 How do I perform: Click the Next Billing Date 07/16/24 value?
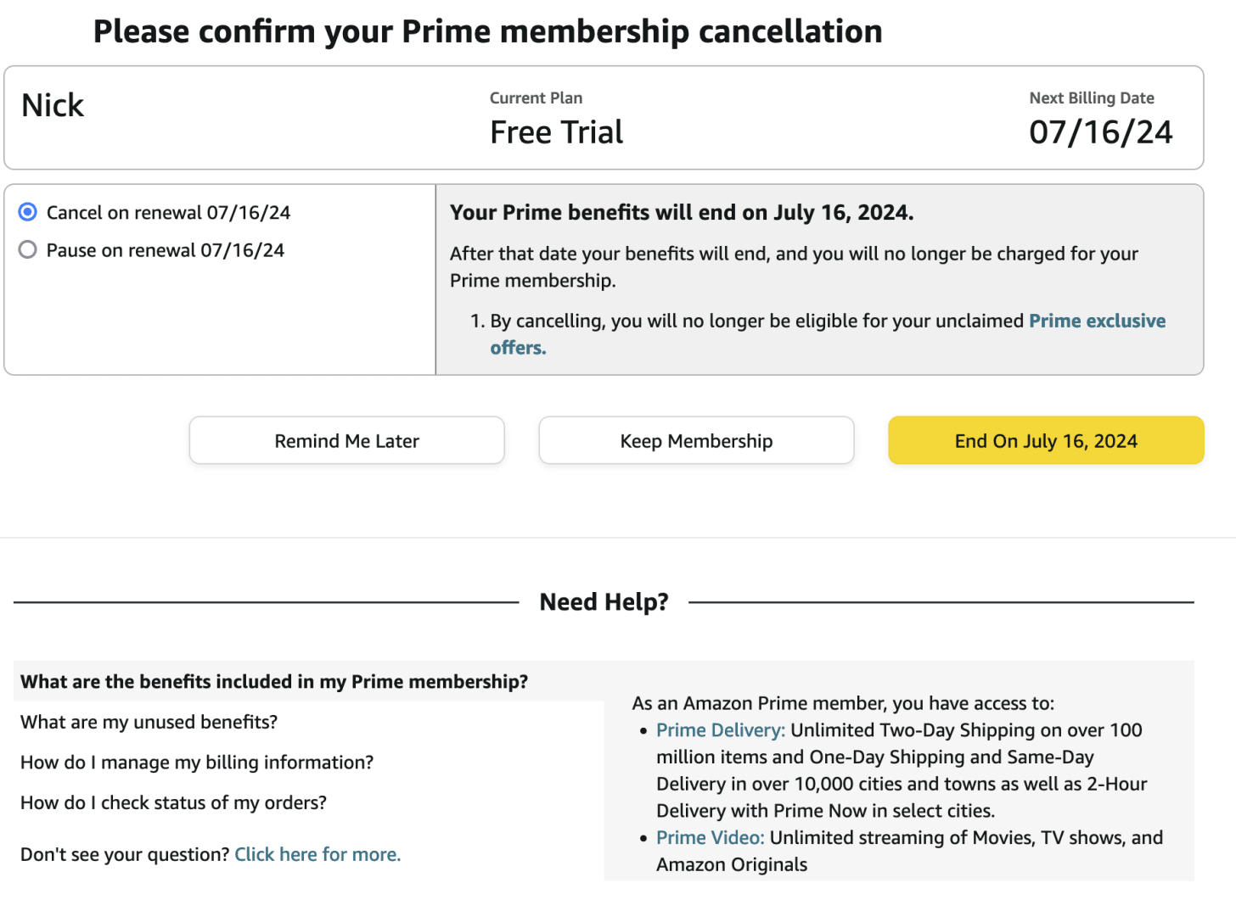tap(1101, 132)
